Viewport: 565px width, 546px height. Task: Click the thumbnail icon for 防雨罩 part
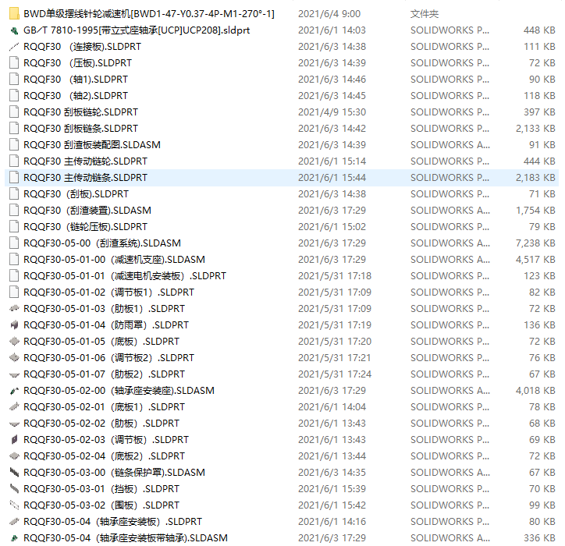pos(14,324)
